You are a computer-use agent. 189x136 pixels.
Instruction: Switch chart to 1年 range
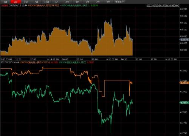88,2
